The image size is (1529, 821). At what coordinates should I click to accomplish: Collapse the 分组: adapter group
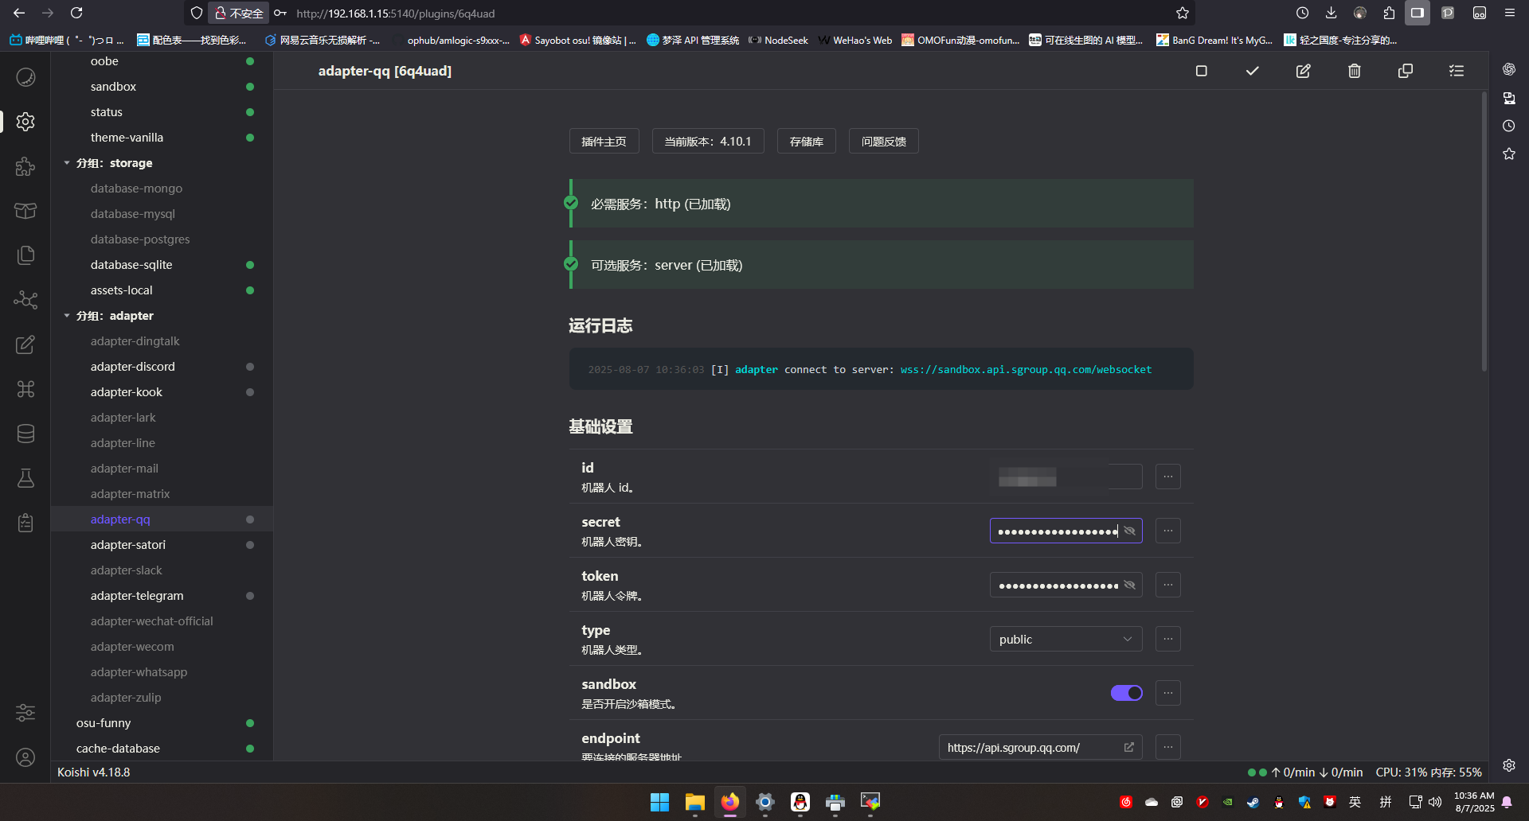coord(67,316)
